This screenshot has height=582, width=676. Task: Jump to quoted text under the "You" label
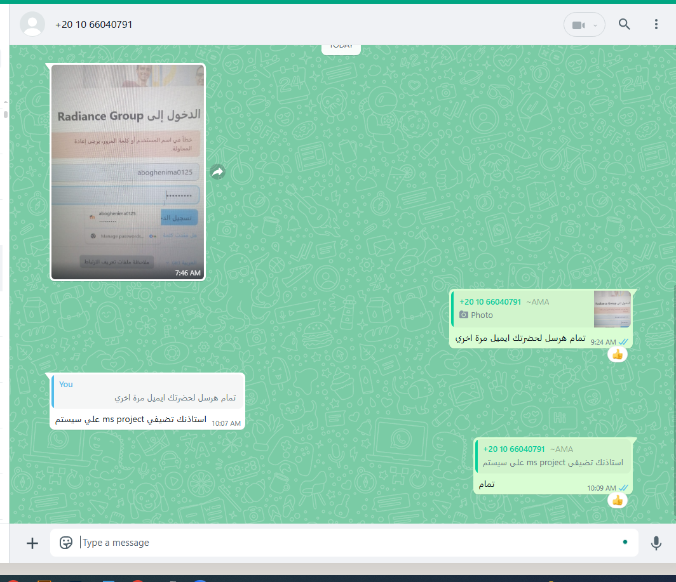point(175,397)
